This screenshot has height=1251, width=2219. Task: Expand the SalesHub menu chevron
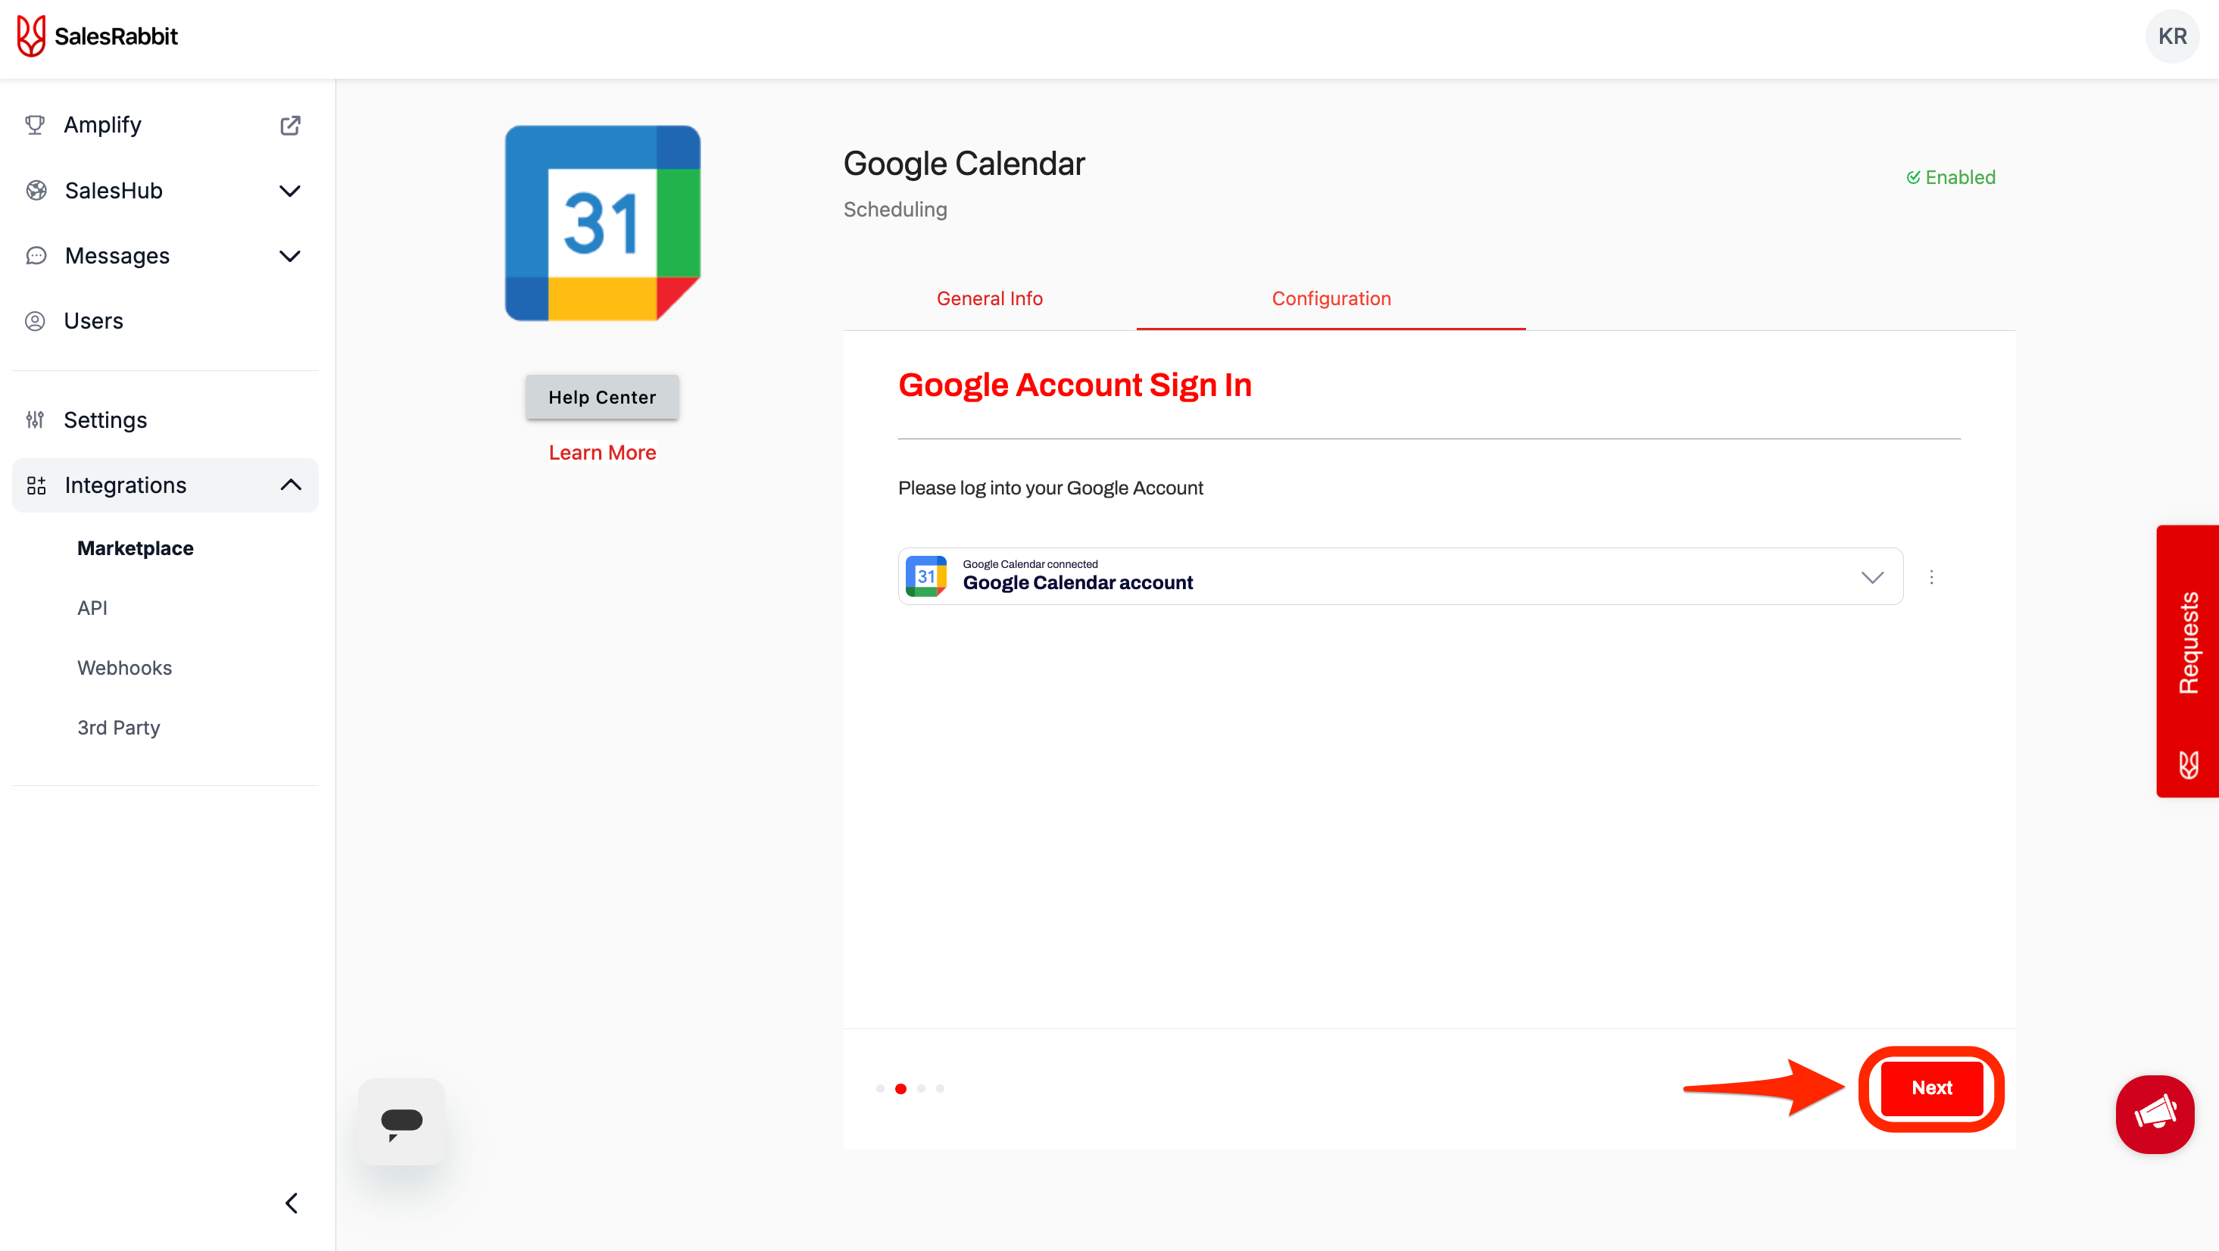pos(290,190)
